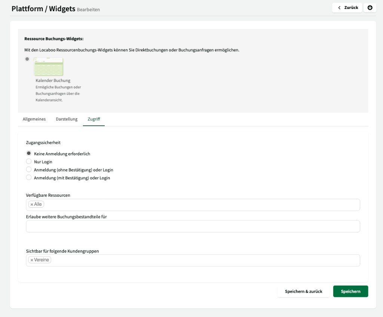Click the Kalender Buchung widget preview image
Viewport: 383px width, 317px height.
[x=48, y=67]
